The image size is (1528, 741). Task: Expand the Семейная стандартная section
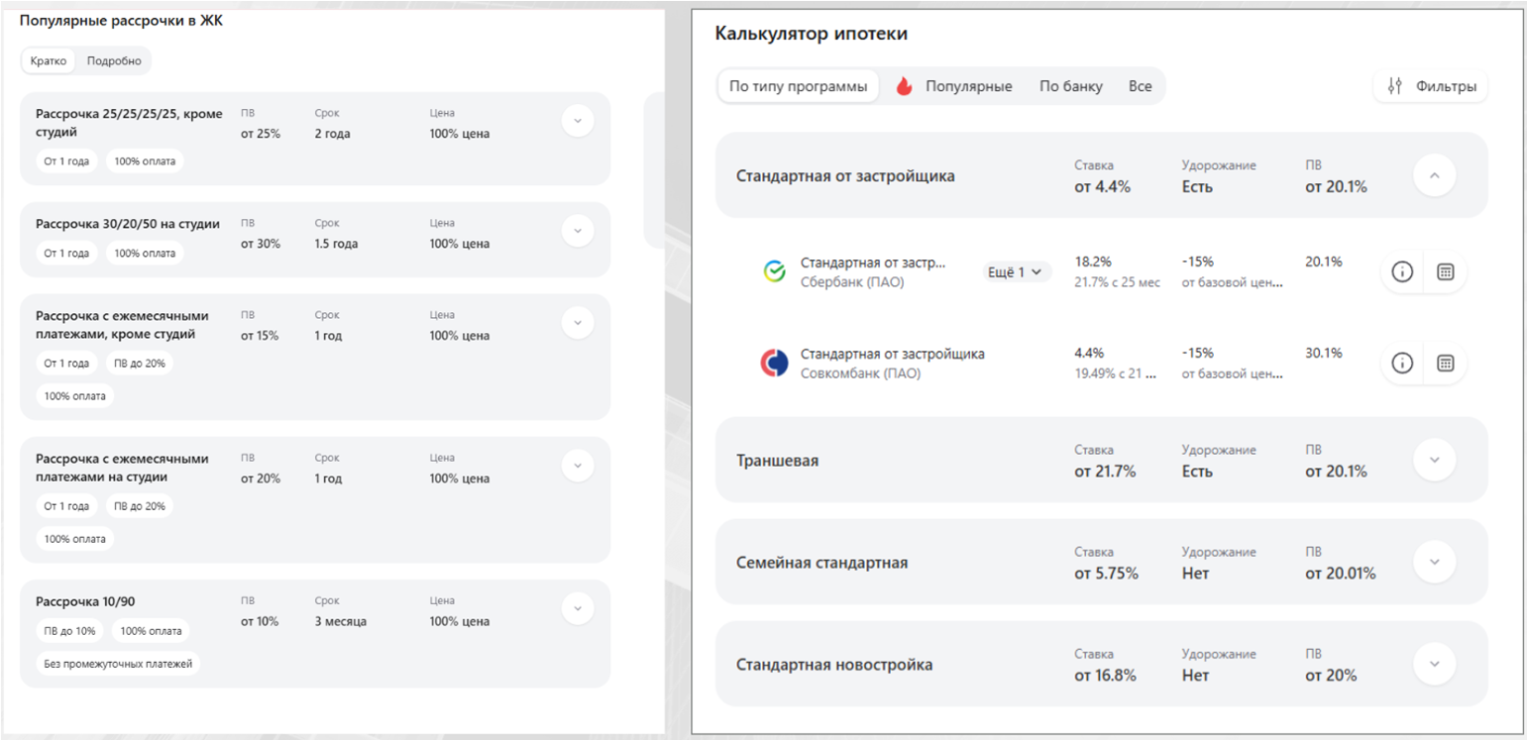click(1435, 562)
